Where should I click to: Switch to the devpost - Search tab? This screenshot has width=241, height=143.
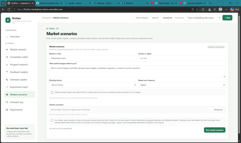[x=106, y=3]
